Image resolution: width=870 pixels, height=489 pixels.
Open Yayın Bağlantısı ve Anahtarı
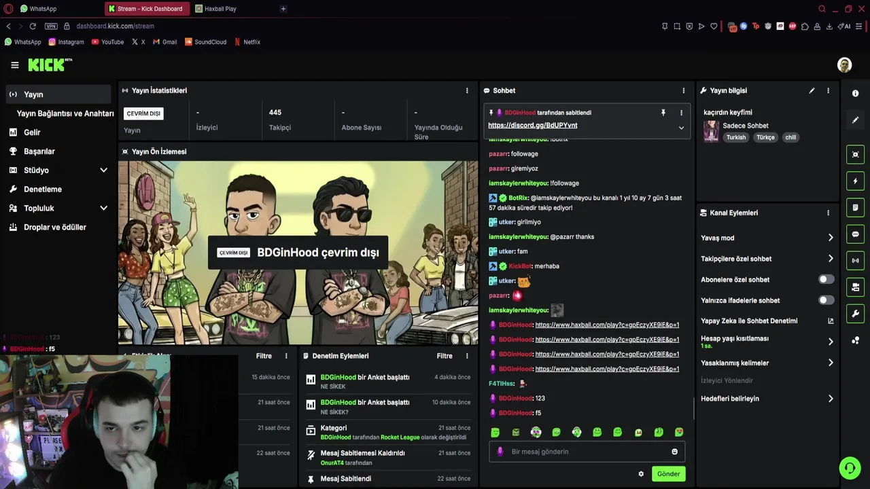click(65, 113)
